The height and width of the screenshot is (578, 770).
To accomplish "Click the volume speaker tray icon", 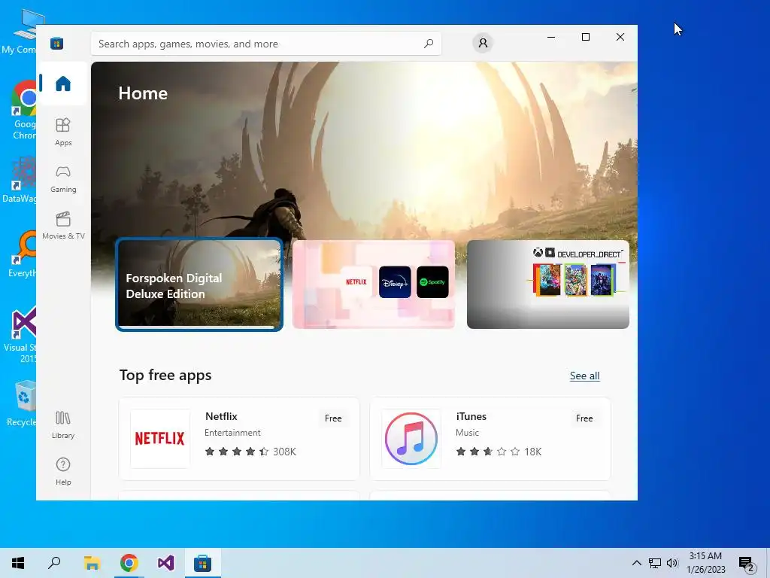I will click(672, 563).
